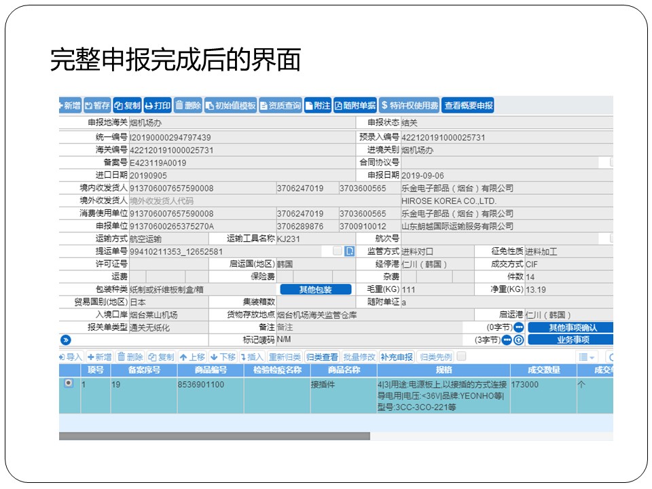The image size is (652, 489).
Task: Open 随附单据 attached documents
Action: [x=355, y=105]
